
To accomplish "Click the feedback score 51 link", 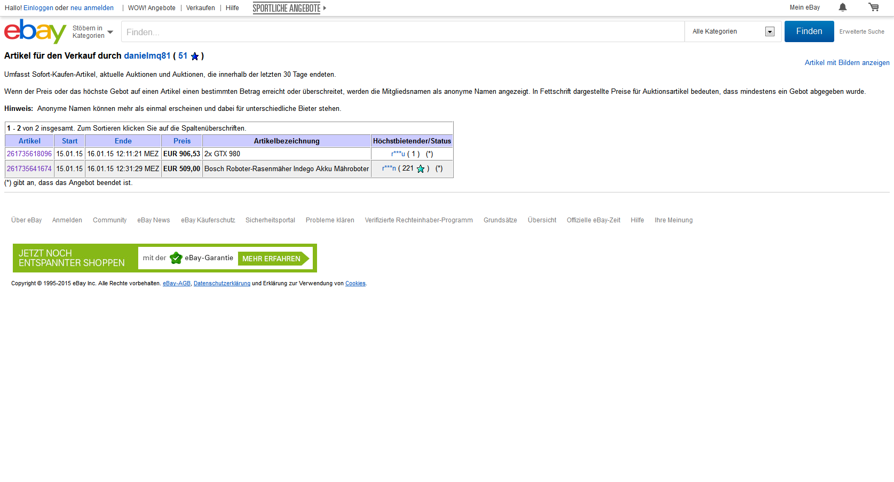I will 183,55.
